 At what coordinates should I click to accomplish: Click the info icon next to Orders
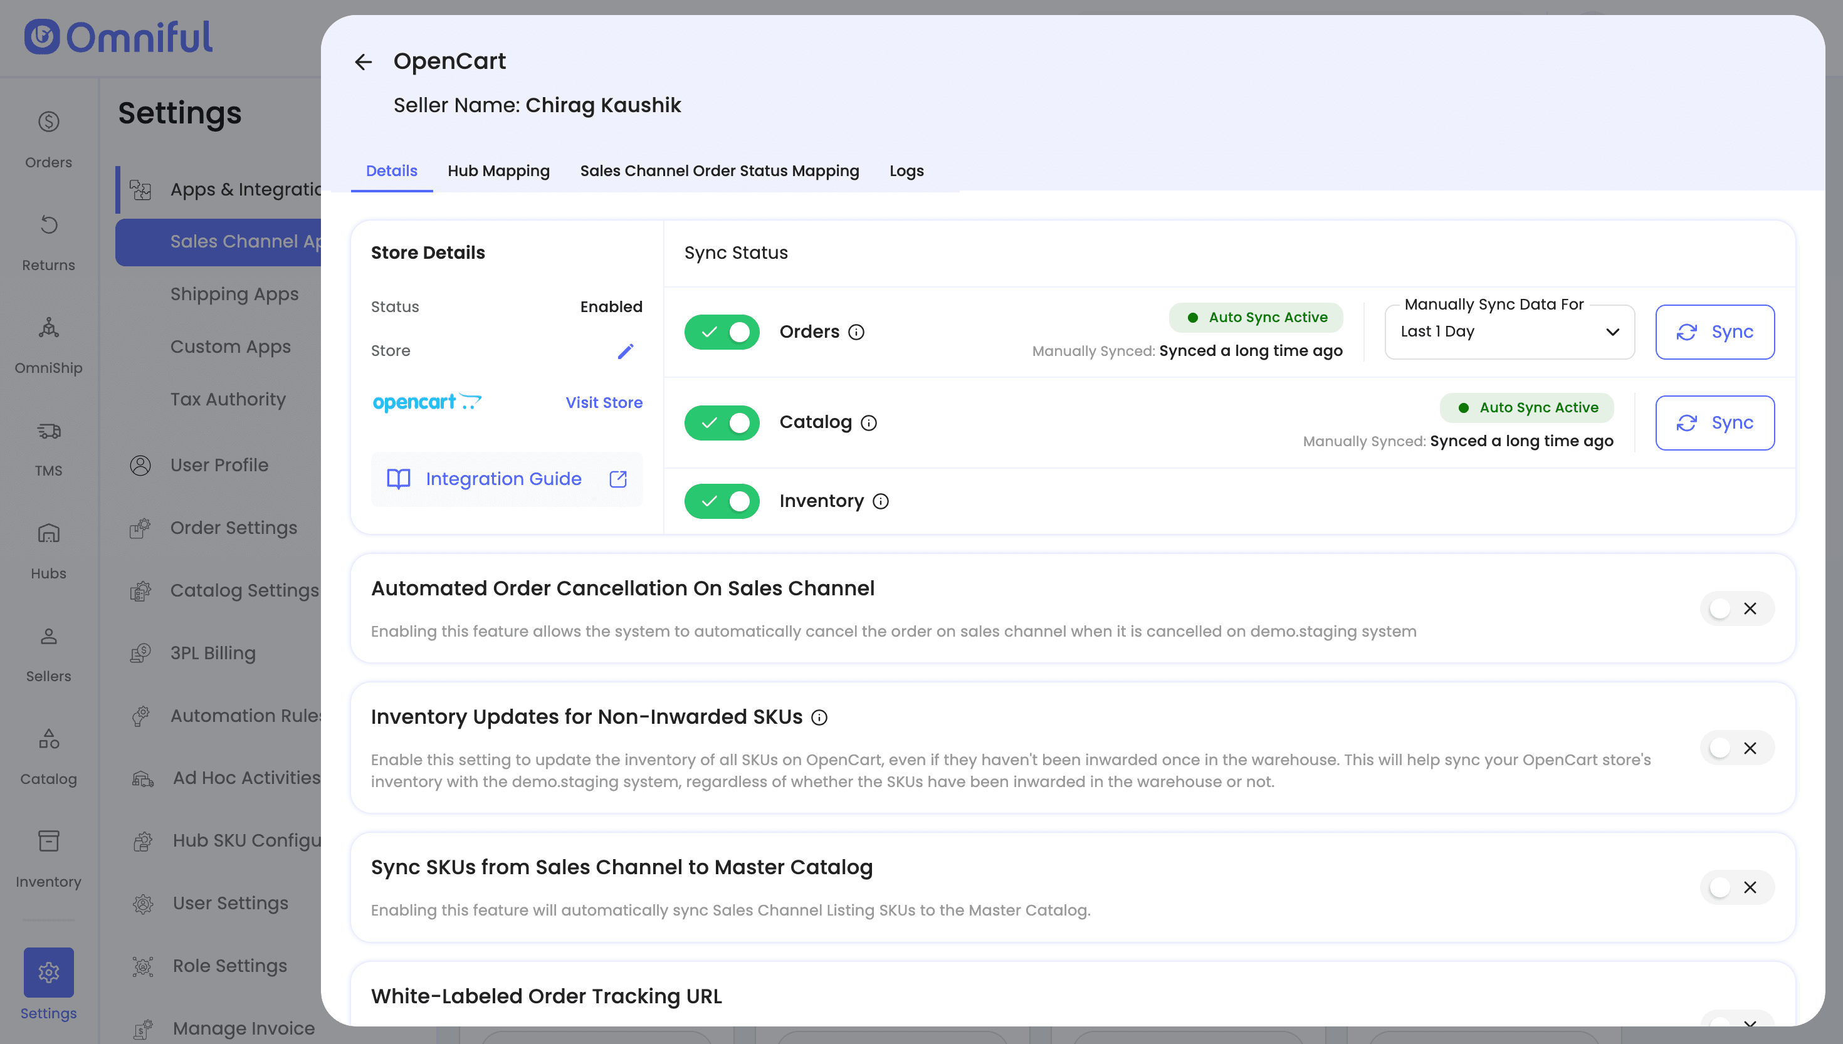[856, 332]
